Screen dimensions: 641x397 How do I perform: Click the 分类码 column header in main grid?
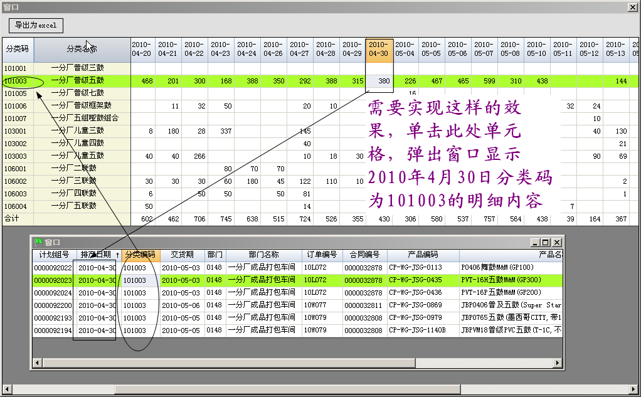pyautogui.click(x=18, y=49)
